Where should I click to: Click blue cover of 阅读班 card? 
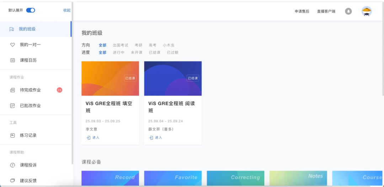click(x=173, y=78)
